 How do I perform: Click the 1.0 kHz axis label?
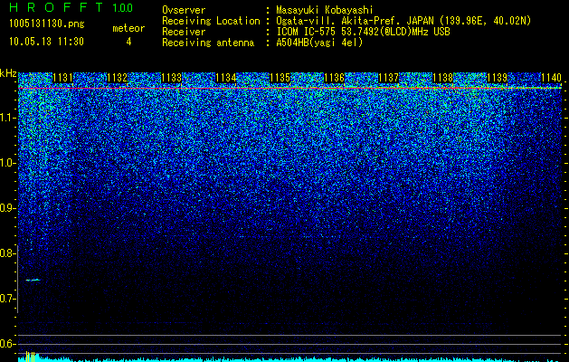click(x=7, y=163)
